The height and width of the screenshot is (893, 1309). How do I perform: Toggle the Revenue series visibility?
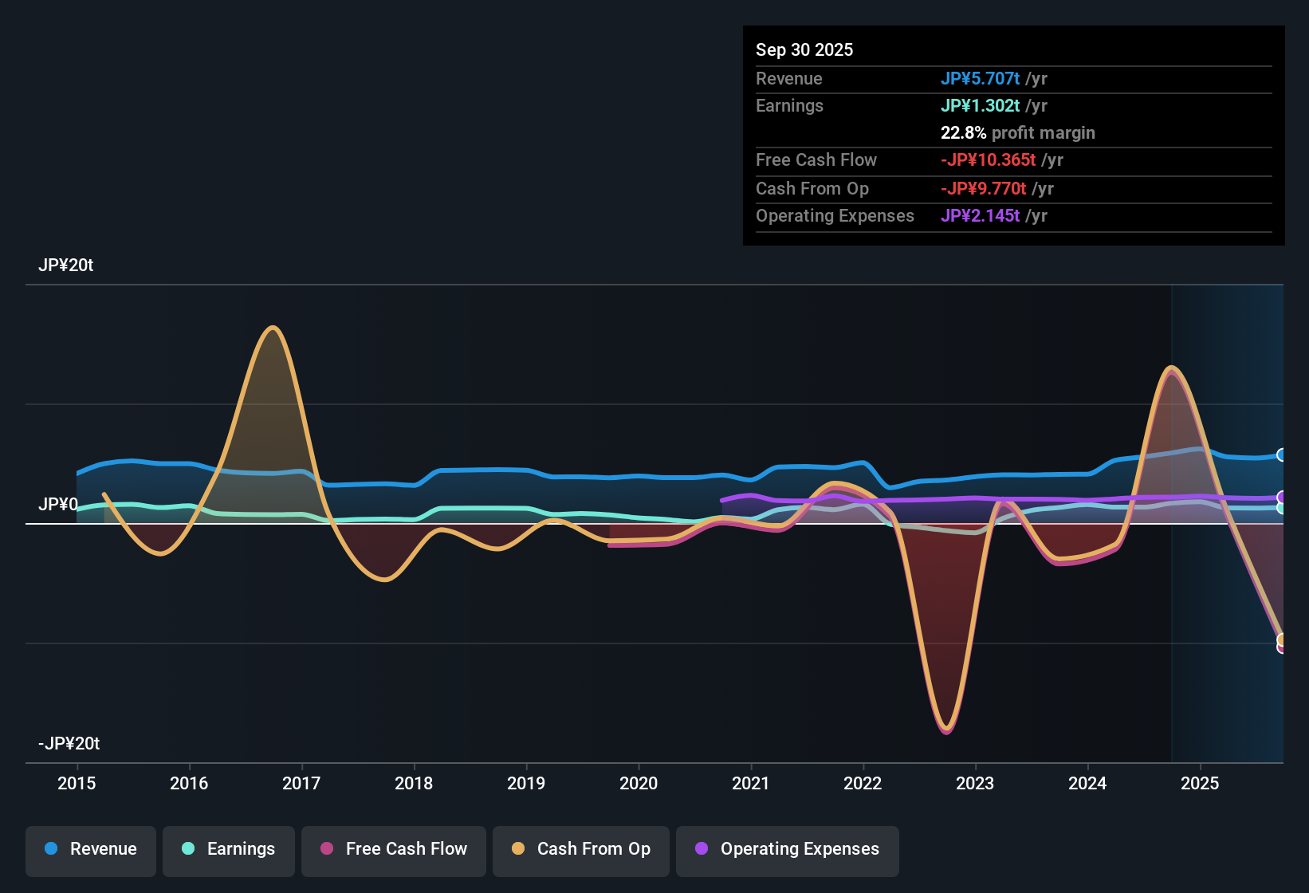(x=90, y=850)
